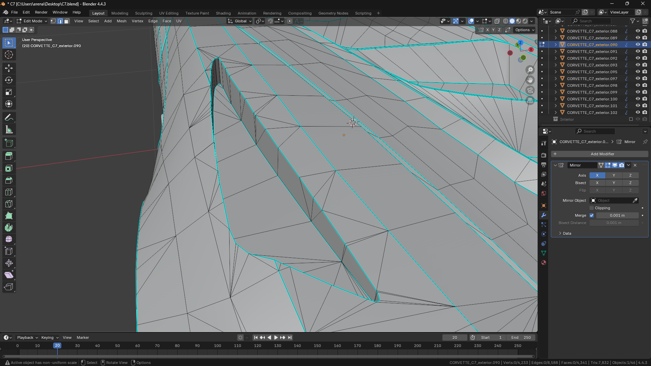Click the Add Modifier button
This screenshot has height=366, width=651.
[x=599, y=154]
